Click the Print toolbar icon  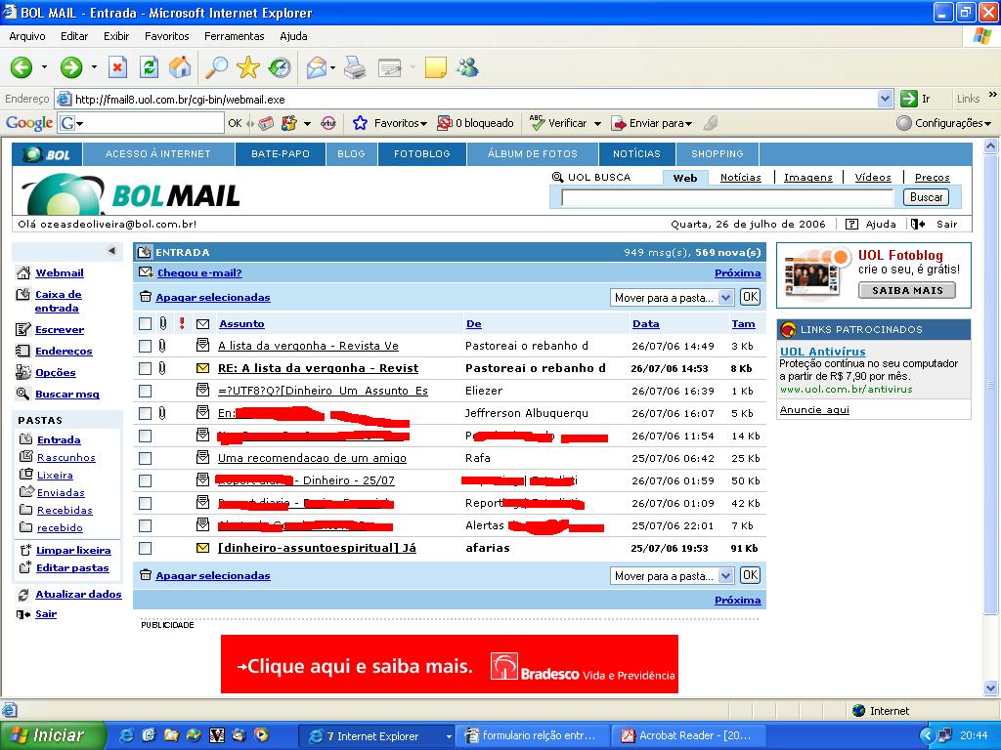coord(354,67)
